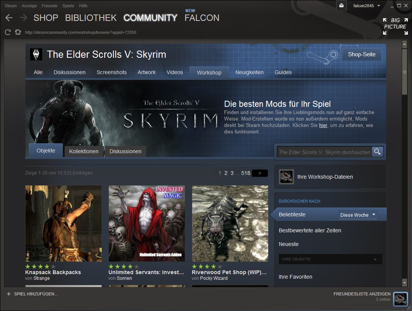412x311 pixels.
Task: Click the next page arrow button
Action: (x=259, y=173)
